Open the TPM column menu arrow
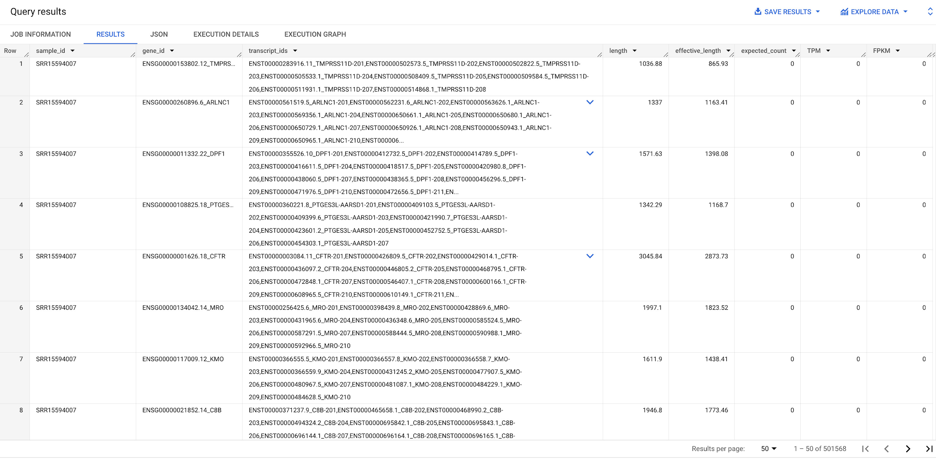This screenshot has height=459, width=936. 828,51
